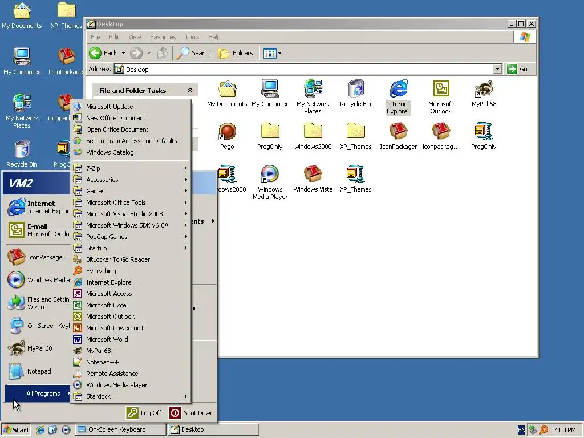Expand Microsoft Visual Studio 2008 folder
This screenshot has width=584, height=438.
(131, 214)
